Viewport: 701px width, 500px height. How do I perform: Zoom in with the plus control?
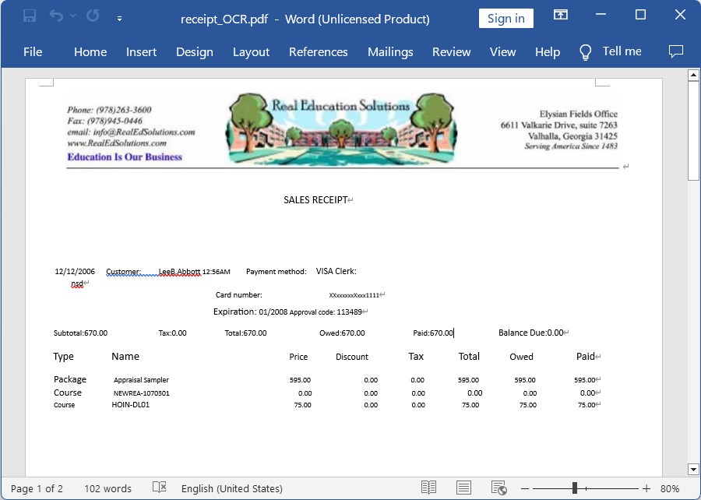point(645,488)
